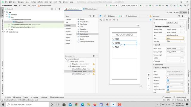Search the Palette with its magnifier icon
191x107 pixels.
coord(90,16)
